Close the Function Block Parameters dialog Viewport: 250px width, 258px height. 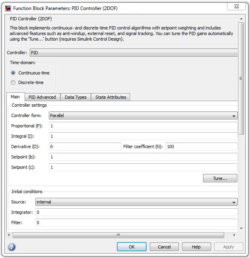236,7
